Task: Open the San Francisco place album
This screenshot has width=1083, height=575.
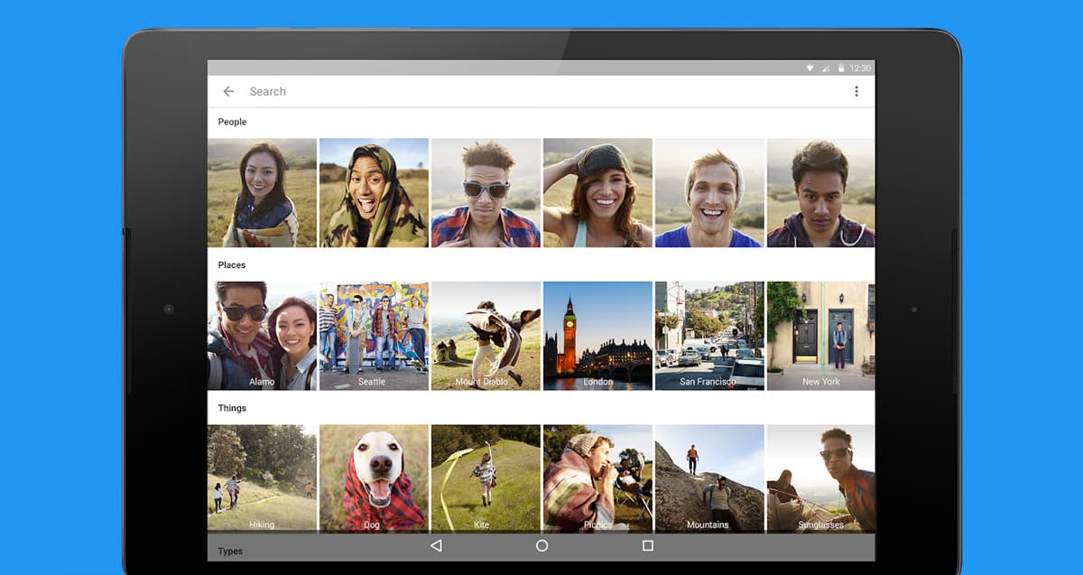Action: pyautogui.click(x=709, y=336)
